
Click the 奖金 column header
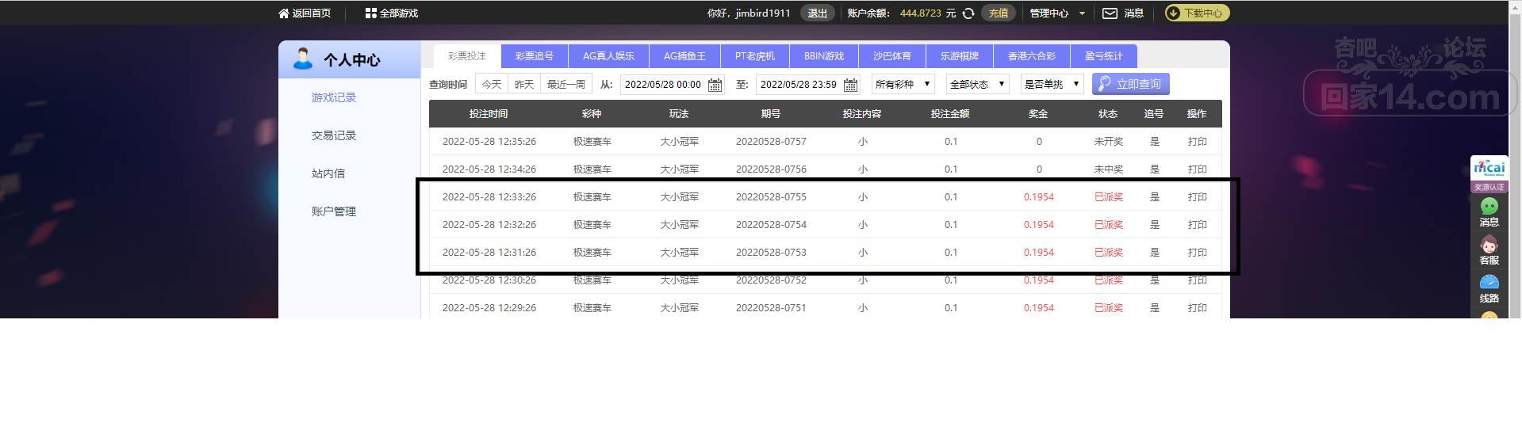pos(1038,114)
